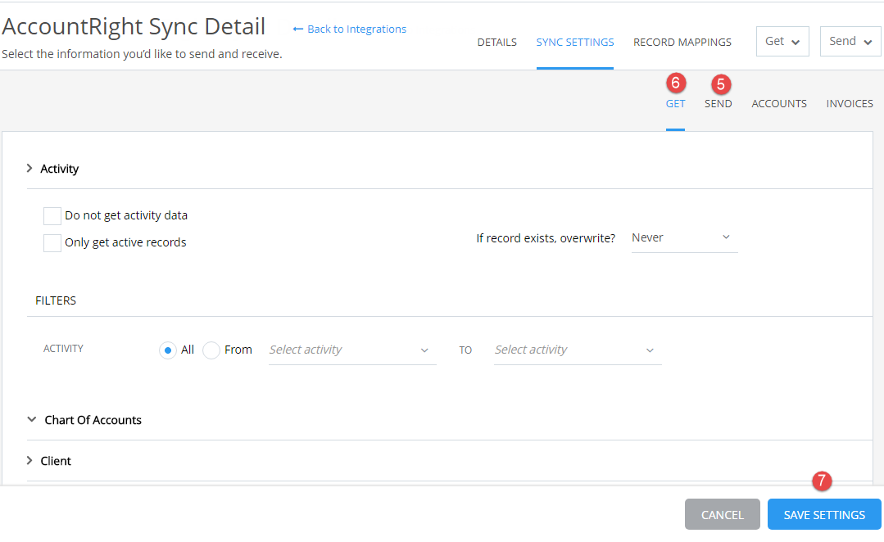The width and height of the screenshot is (884, 542).
Task: Select the GET sub-tab
Action: click(x=675, y=104)
